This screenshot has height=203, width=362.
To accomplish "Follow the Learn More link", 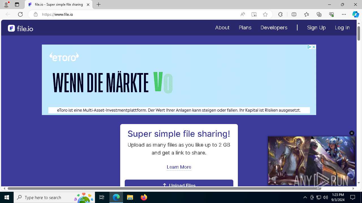I will point(179,167).
